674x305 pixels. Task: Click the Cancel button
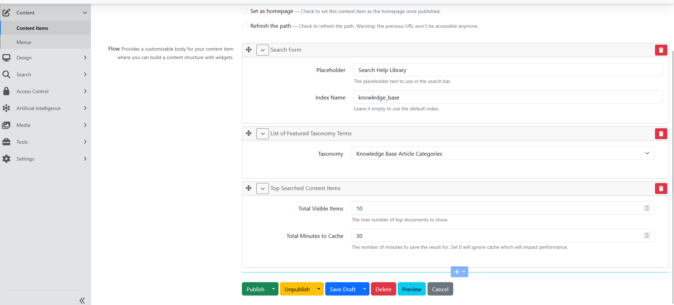pos(440,289)
